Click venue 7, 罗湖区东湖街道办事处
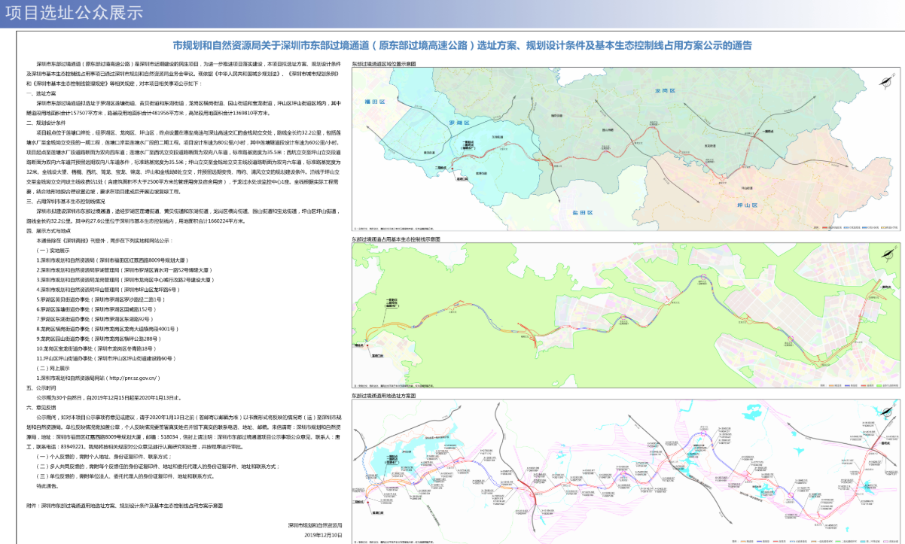Screen dimensions: 905x544 (96, 319)
